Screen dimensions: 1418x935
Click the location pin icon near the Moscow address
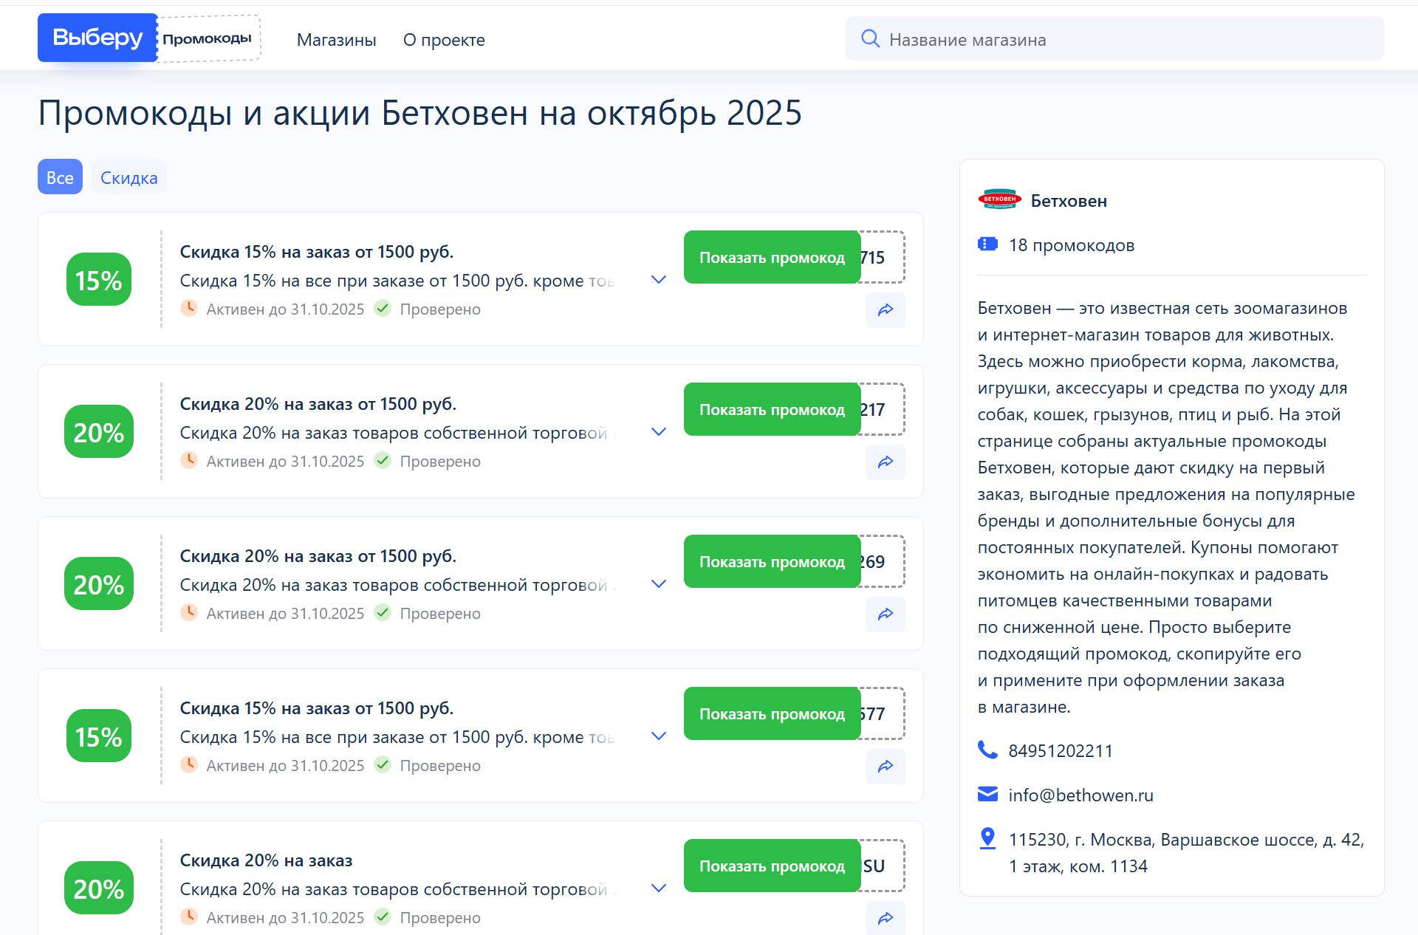987,838
